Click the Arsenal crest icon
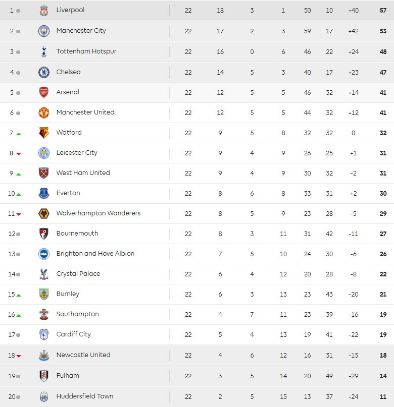 click(44, 92)
